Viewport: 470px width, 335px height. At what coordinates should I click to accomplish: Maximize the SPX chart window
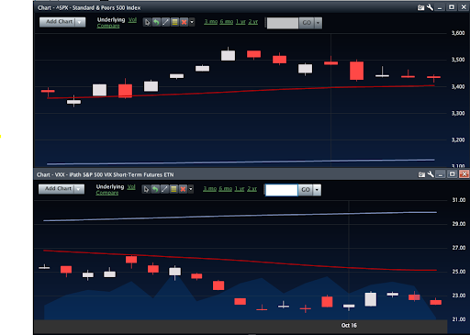coord(452,7)
